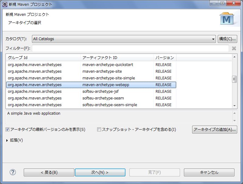This screenshot has height=184, width=243.
Task: Focus the フィルター filter text field
Action: point(130,48)
